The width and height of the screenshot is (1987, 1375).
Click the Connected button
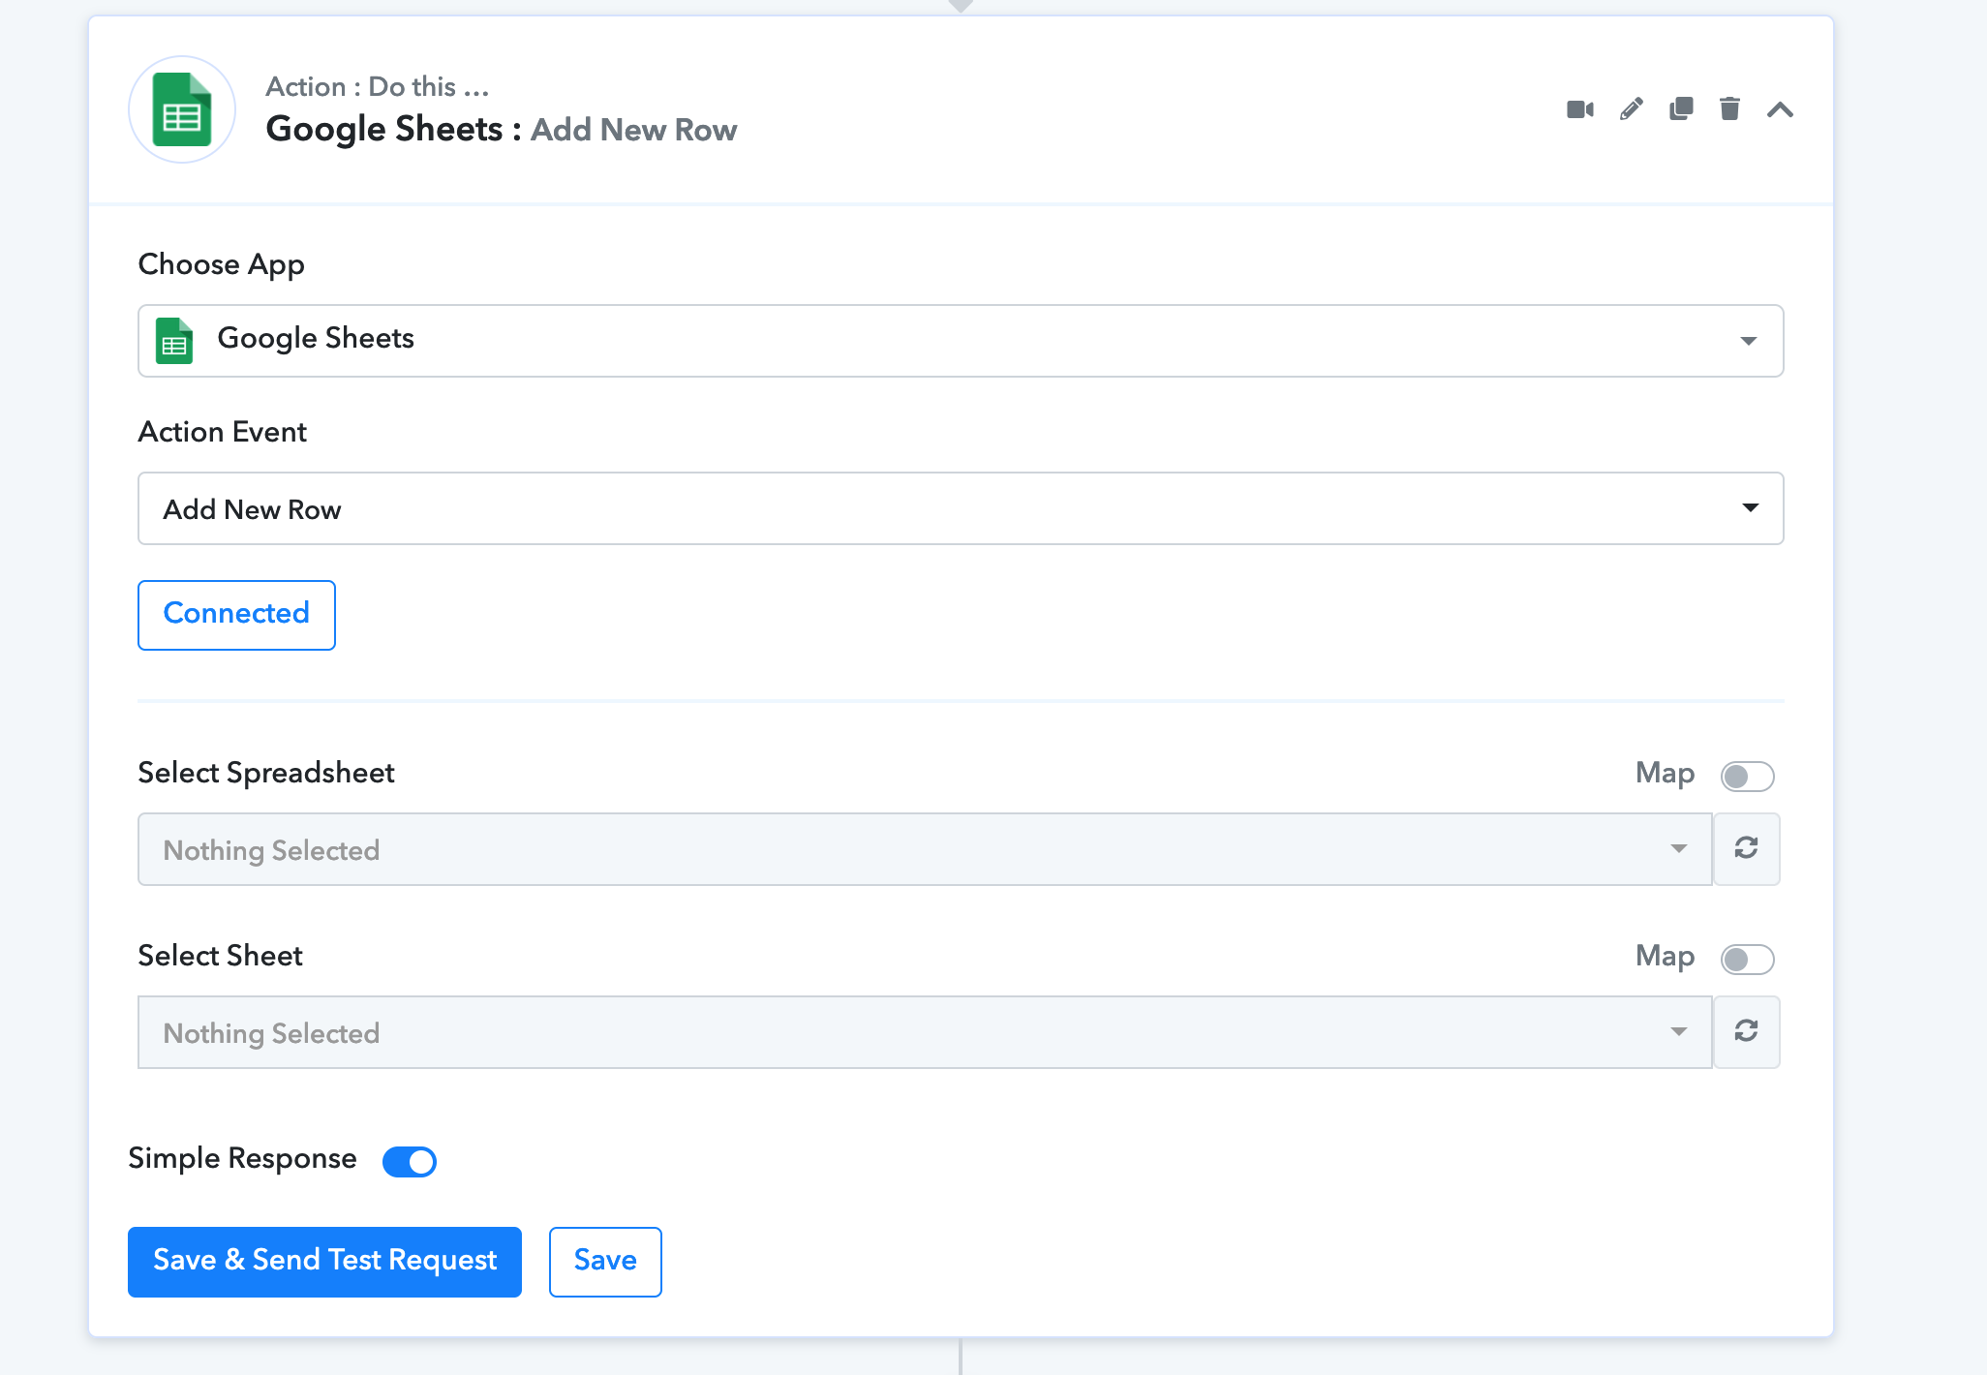pos(236,615)
